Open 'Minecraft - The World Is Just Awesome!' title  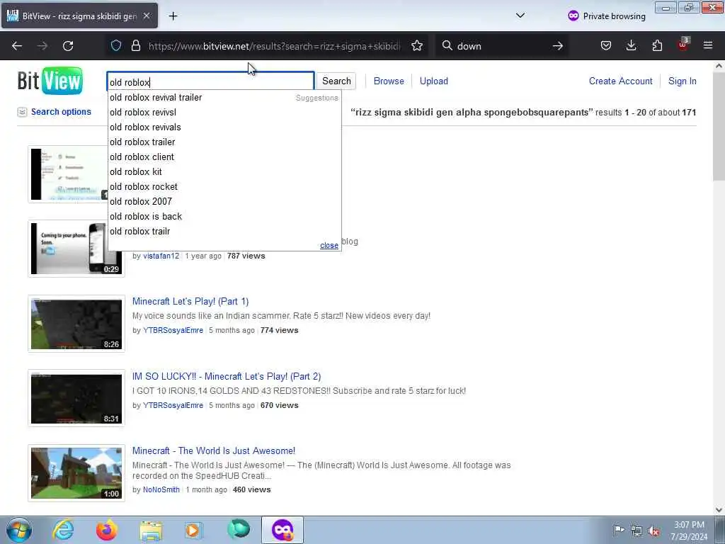(214, 450)
